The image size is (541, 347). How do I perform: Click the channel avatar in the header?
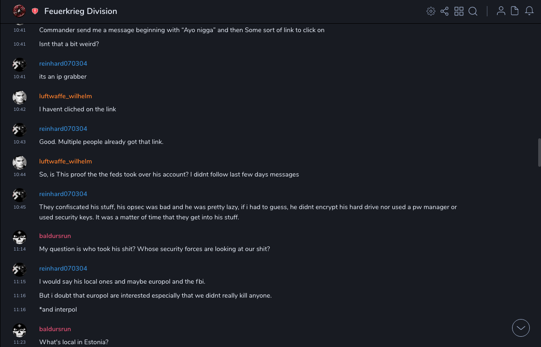tap(19, 11)
